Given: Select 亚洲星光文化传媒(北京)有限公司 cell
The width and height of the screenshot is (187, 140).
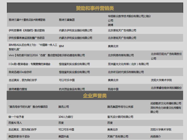Looking at the screenshot, I should 128,64.
